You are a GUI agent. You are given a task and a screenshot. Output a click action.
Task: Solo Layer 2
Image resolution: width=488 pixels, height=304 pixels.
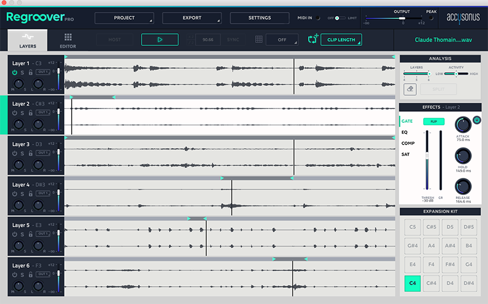[22, 113]
